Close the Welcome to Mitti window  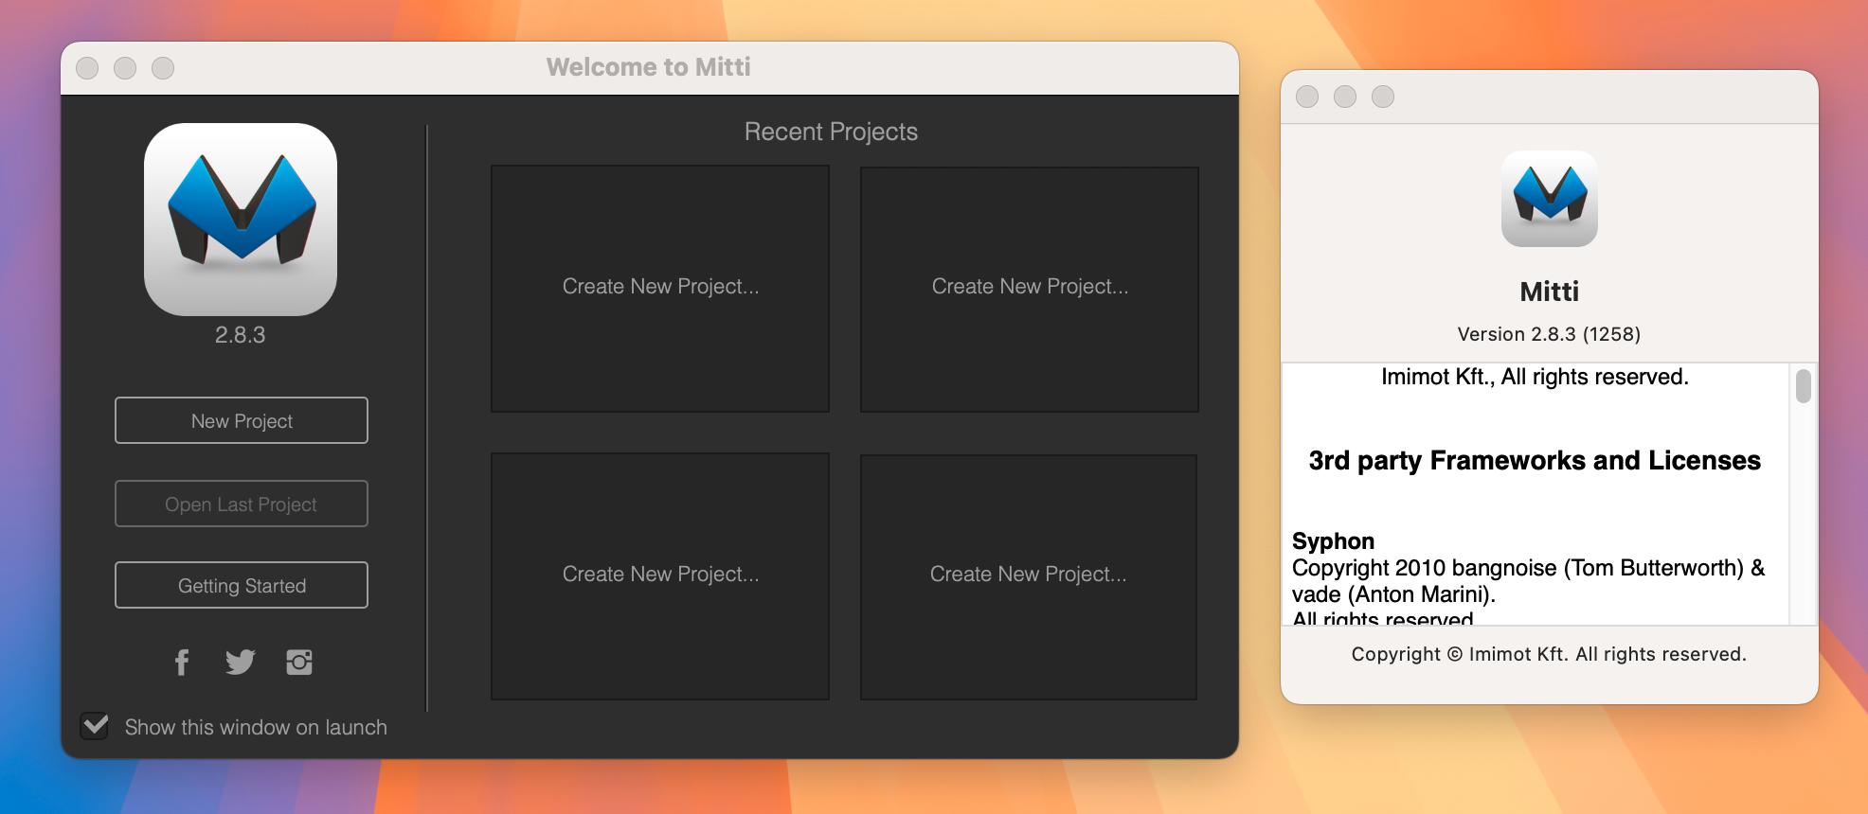[87, 68]
